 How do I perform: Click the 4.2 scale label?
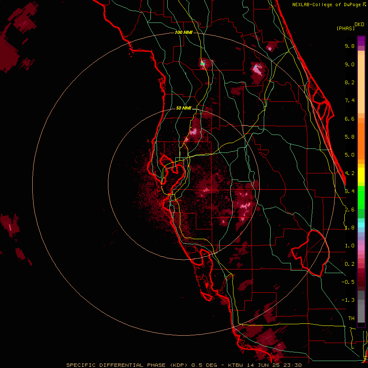350,173
